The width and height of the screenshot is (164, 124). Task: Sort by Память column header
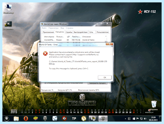click(x=76, y=37)
